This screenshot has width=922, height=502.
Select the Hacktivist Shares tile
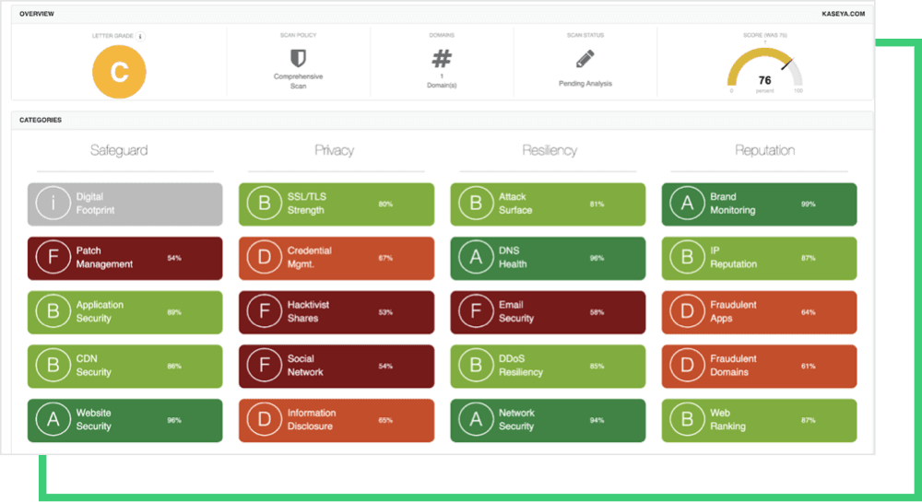pyautogui.click(x=337, y=311)
